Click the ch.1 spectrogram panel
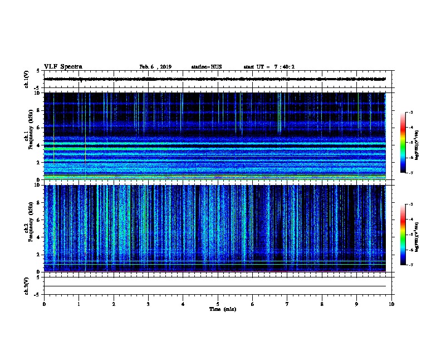 point(215,136)
